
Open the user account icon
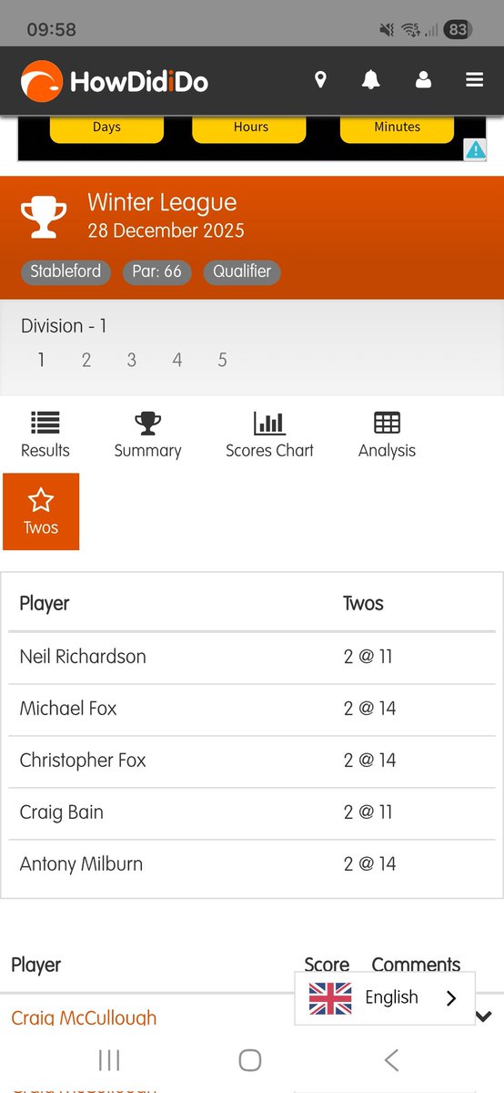point(423,80)
